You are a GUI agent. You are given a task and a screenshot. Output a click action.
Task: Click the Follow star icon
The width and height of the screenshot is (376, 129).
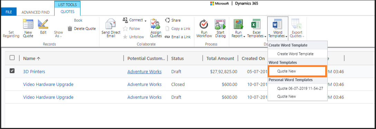point(125,29)
